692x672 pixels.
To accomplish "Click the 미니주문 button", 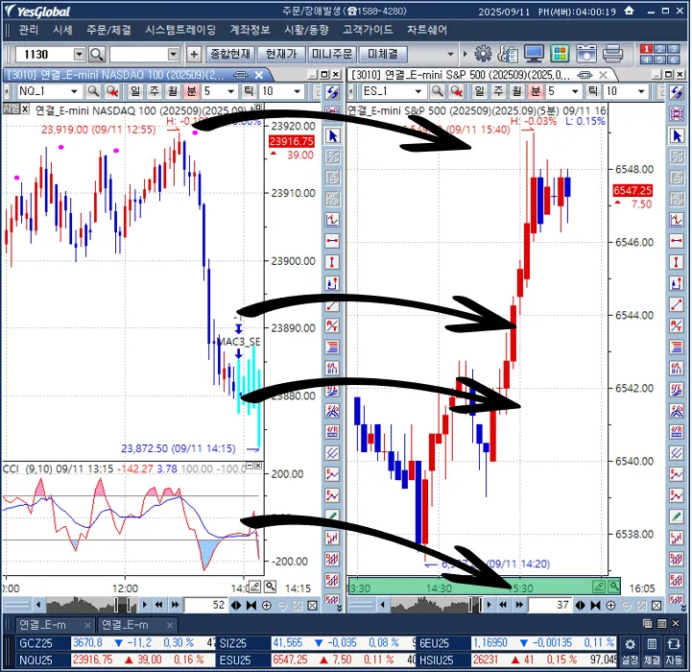I will [x=332, y=54].
